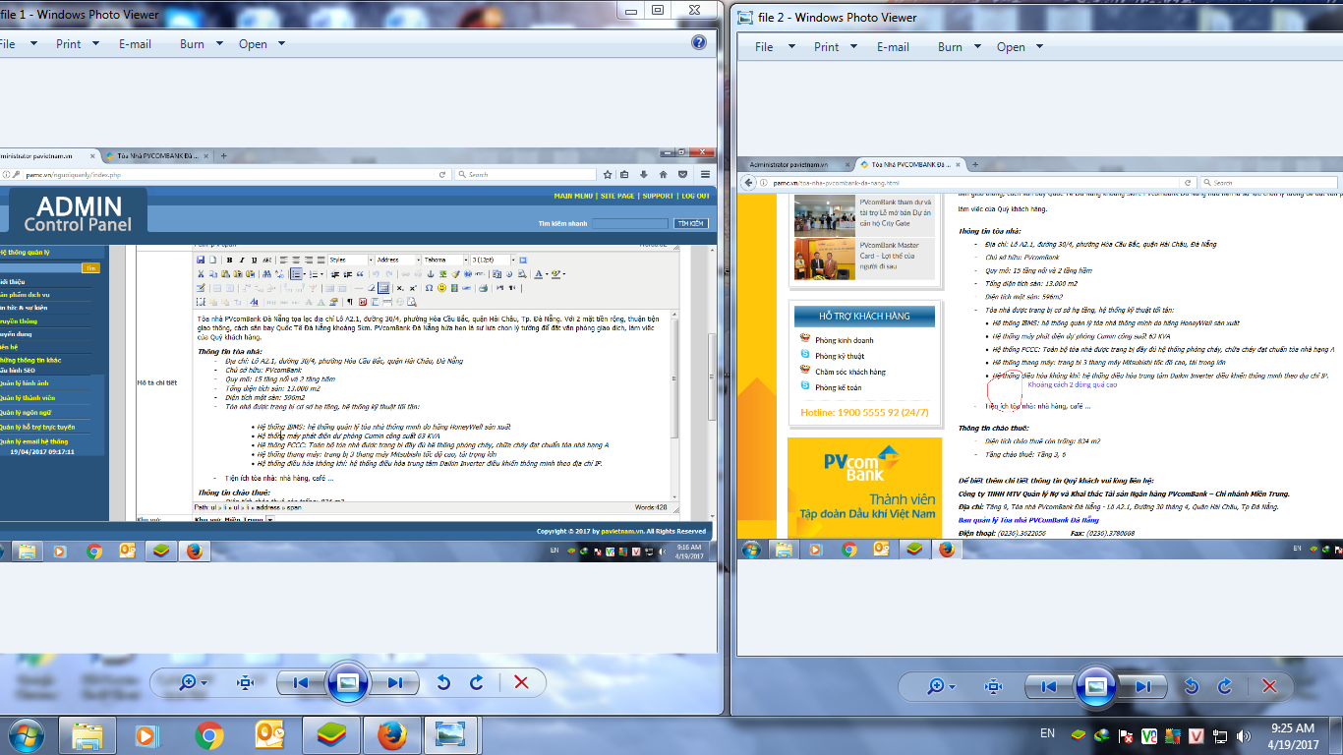The width and height of the screenshot is (1343, 755).
Task: Click E-mail in file 1 window toolbar
Action: coord(135,43)
